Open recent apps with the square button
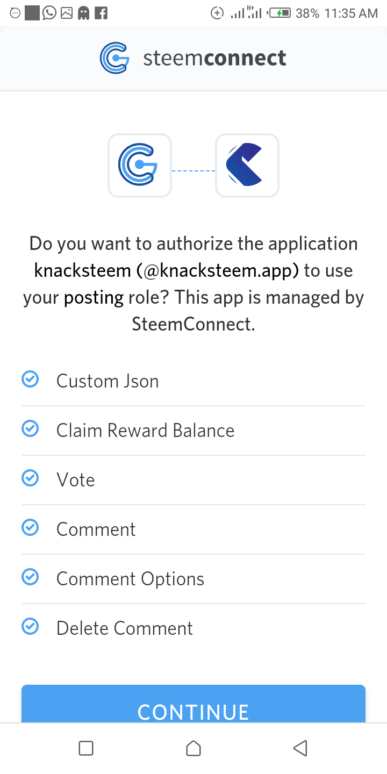Screen dimensions: 387x774 [x=86, y=748]
